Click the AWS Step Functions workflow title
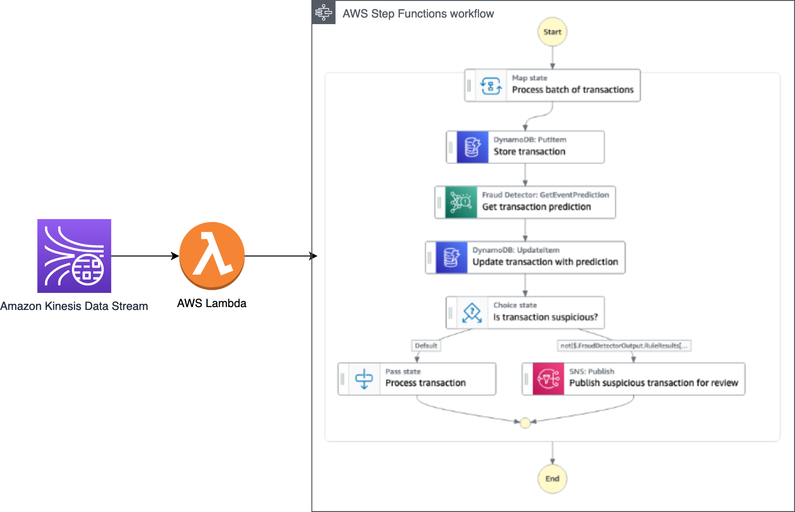 point(418,14)
